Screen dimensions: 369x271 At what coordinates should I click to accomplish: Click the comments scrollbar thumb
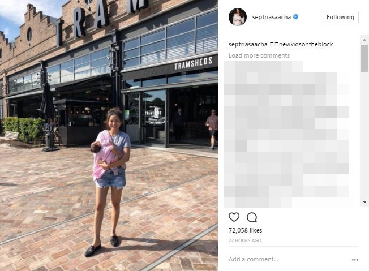point(365,58)
